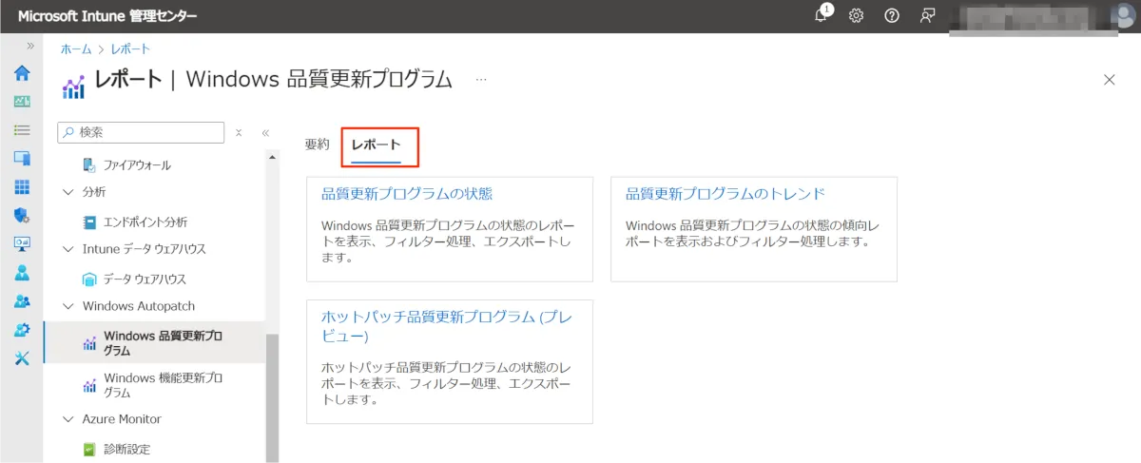Click エンドポイント分析 icon
Image resolution: width=1141 pixels, height=463 pixels.
point(89,222)
